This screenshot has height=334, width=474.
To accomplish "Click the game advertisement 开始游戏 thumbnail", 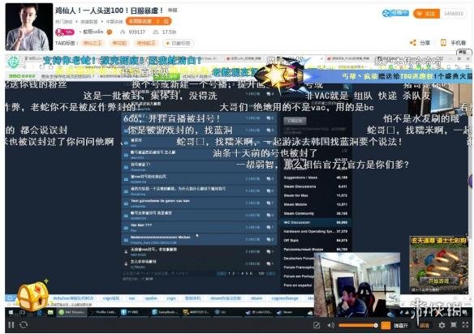I will pos(438,265).
